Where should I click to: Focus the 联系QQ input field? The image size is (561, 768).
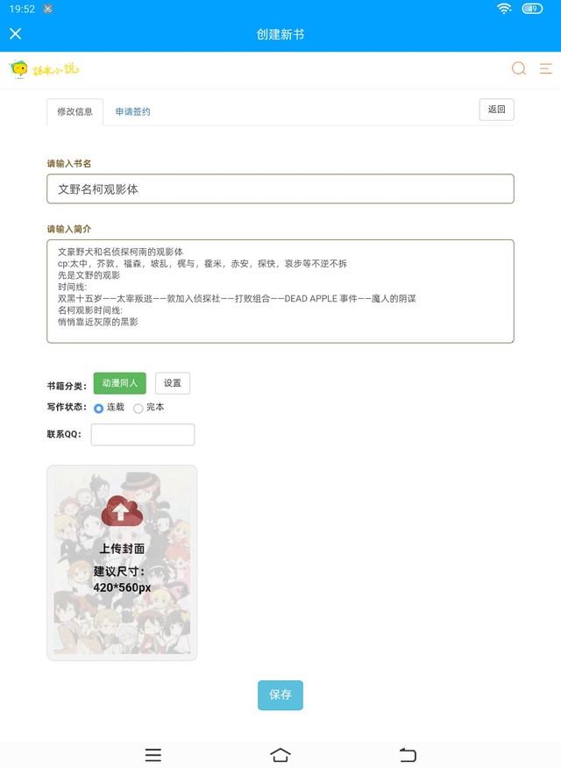[x=143, y=435]
